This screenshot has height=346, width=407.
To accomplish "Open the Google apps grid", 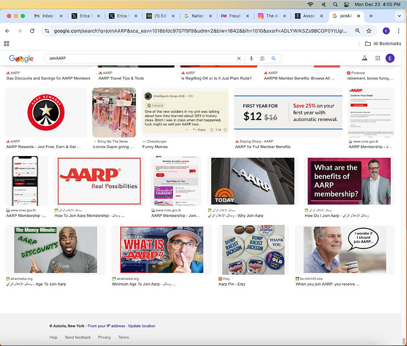I will [378, 58].
